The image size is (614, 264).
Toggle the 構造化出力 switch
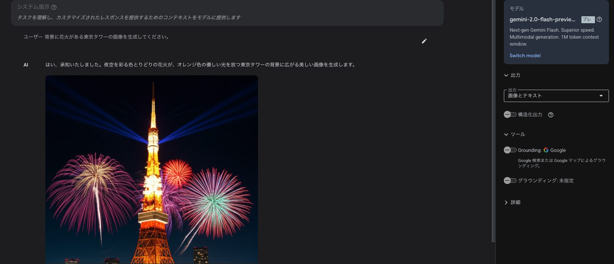pyautogui.click(x=510, y=114)
